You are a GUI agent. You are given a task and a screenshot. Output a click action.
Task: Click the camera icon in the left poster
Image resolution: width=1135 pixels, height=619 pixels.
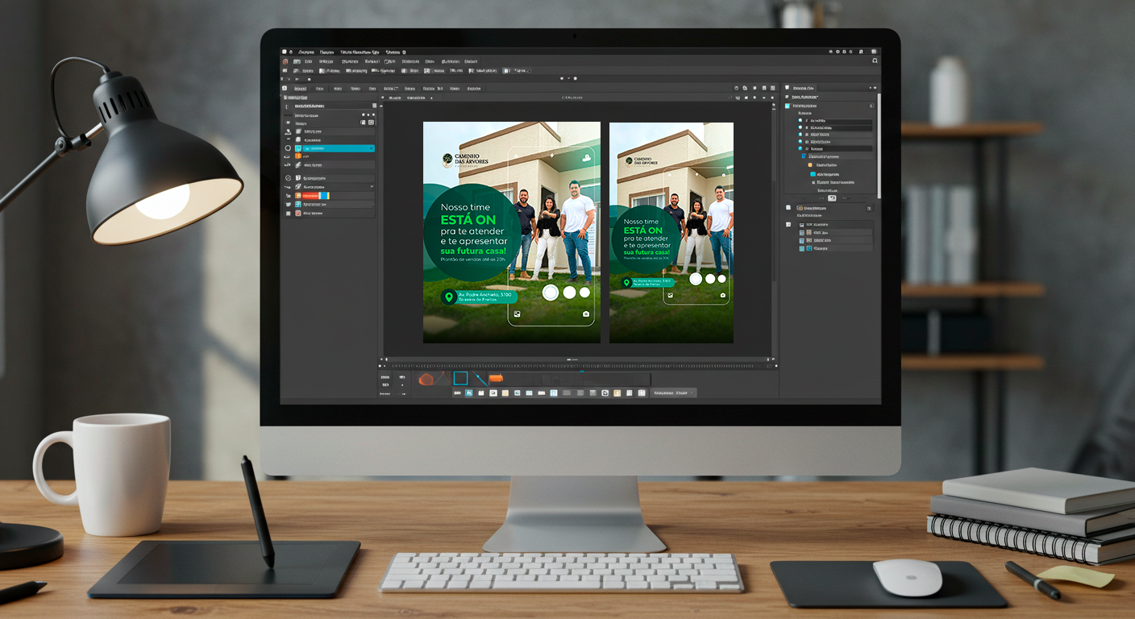pyautogui.click(x=586, y=314)
